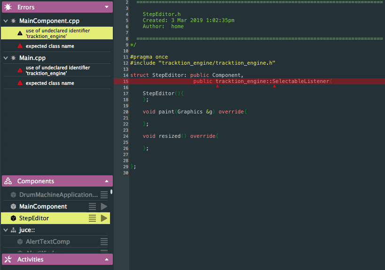Open source lines icon for StepEditor
Image resolution: width=385 pixels, height=270 pixels.
point(92,218)
